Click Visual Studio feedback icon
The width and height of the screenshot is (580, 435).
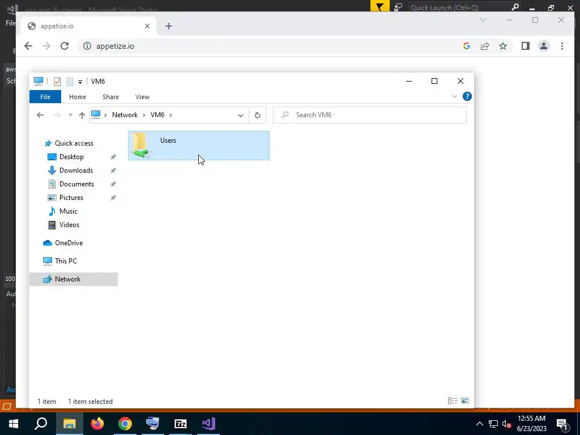coord(398,7)
